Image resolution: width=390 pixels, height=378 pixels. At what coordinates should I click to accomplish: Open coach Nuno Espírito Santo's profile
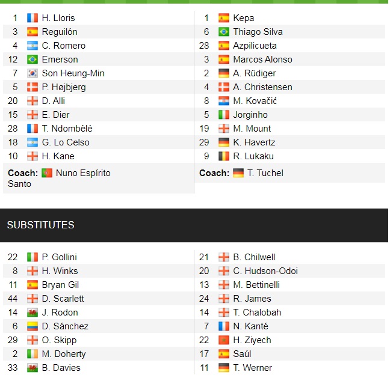(x=83, y=173)
